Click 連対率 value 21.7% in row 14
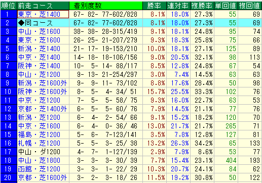 [x=180, y=126]
